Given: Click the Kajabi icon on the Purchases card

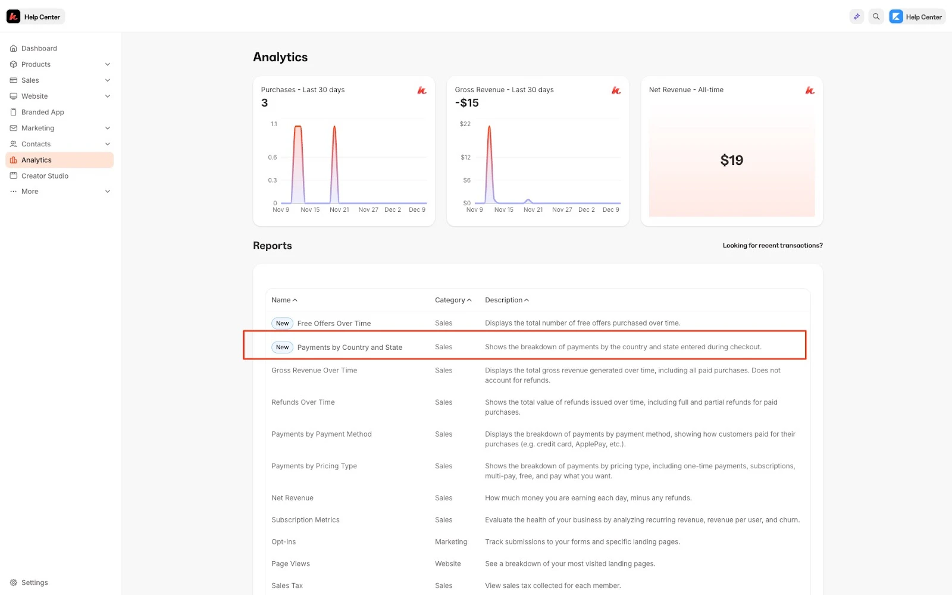Looking at the screenshot, I should click(x=422, y=90).
